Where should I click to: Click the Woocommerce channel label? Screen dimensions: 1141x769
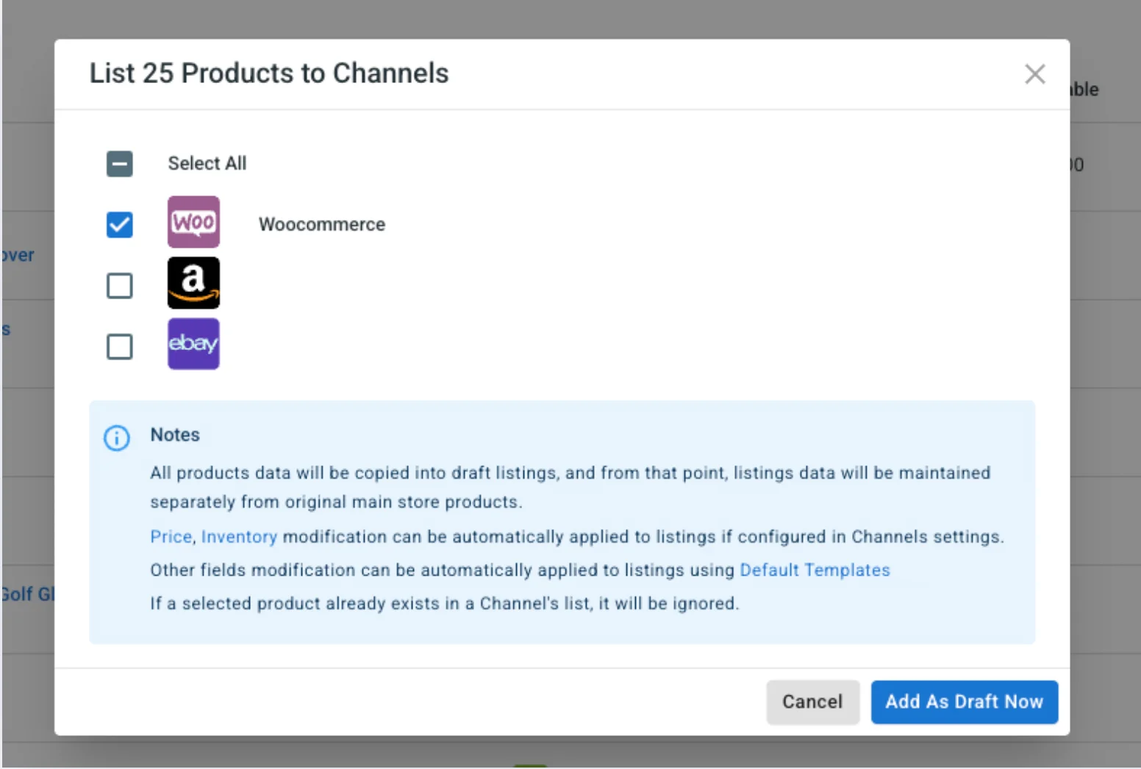pyautogui.click(x=321, y=224)
